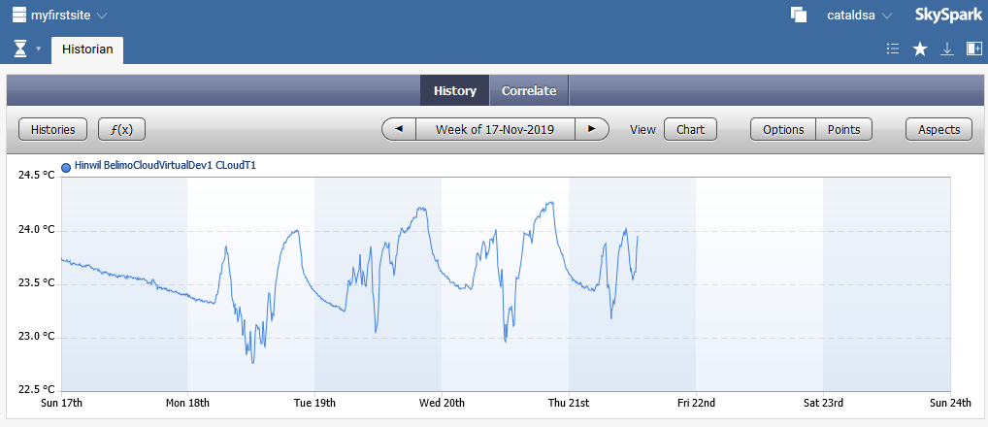This screenshot has height=427, width=988.
Task: Click the Aspects button
Action: click(x=939, y=129)
